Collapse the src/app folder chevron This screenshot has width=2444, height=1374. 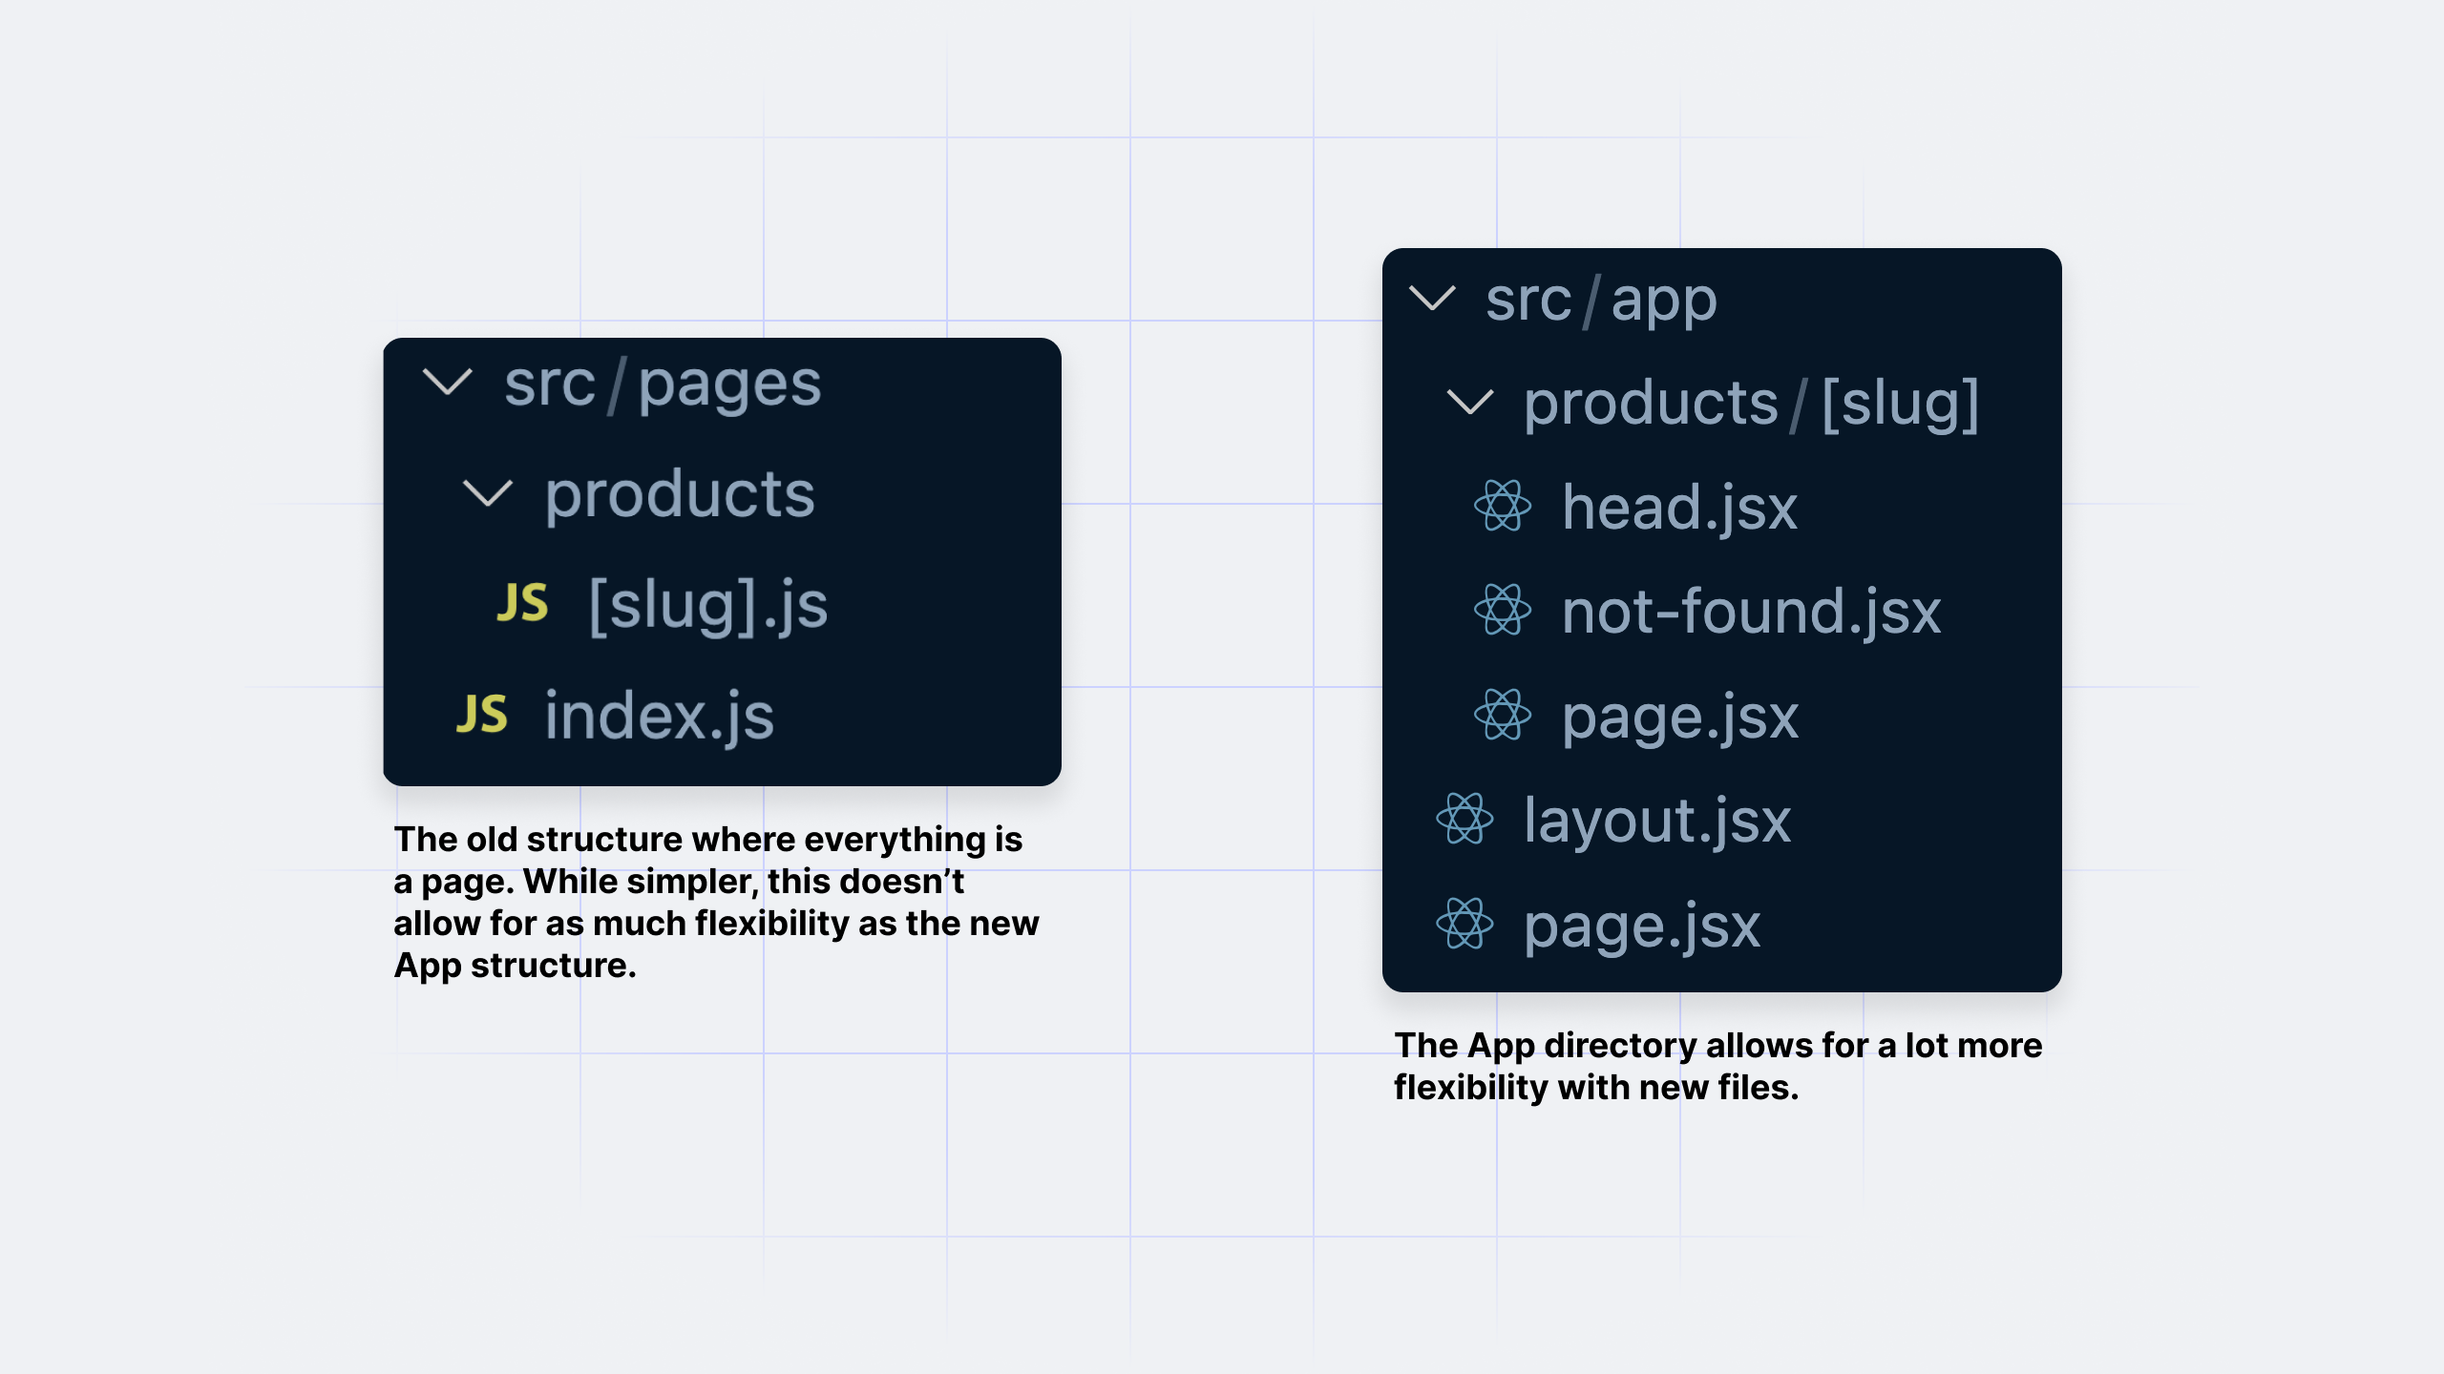[x=1432, y=299]
